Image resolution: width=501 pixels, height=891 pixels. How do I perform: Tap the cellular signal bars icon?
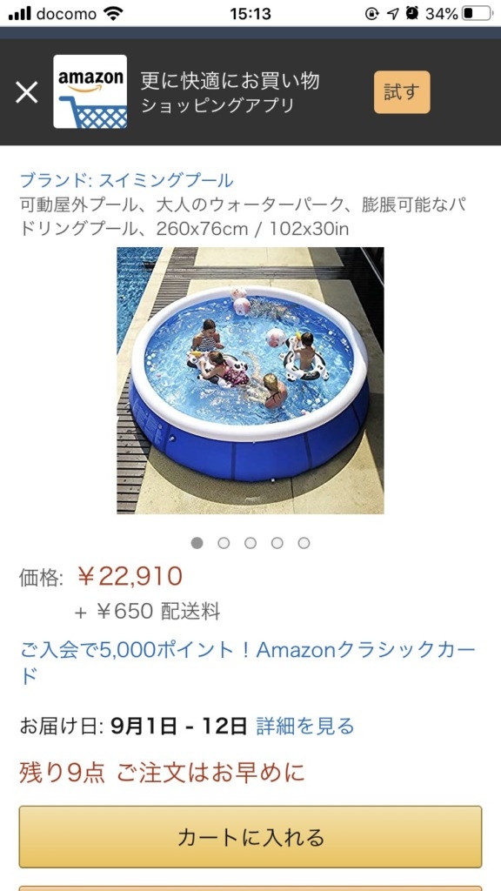click(20, 14)
